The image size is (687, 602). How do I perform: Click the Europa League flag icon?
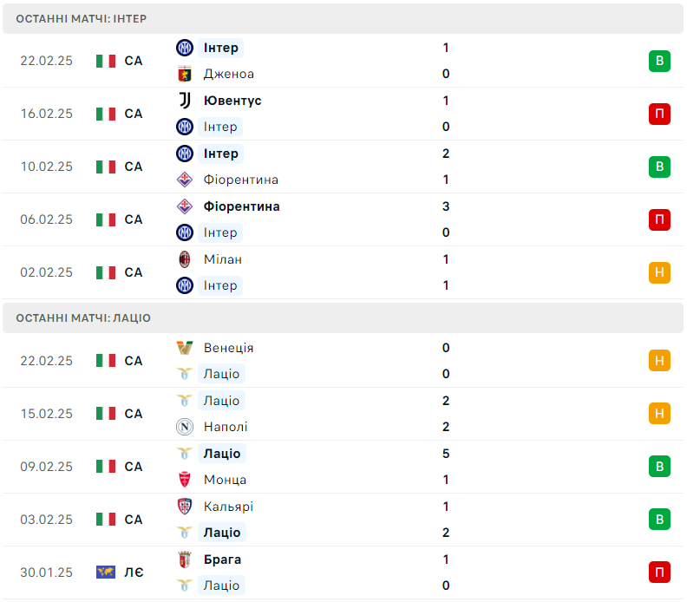point(106,573)
